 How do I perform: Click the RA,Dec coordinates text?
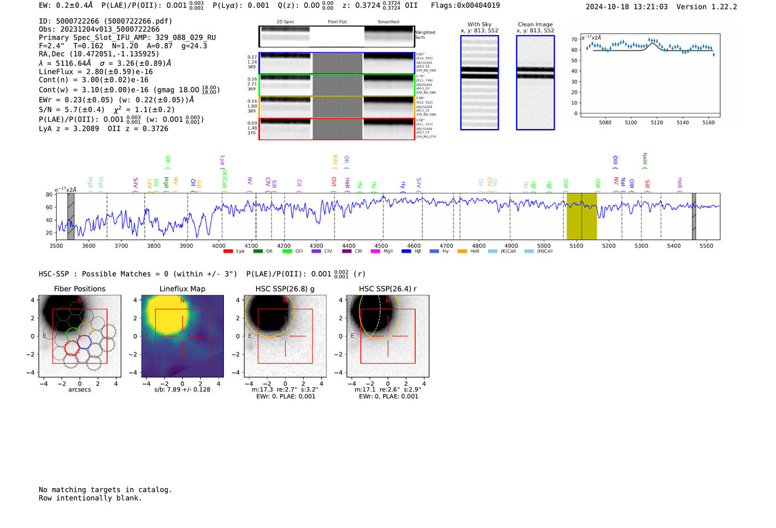coord(99,54)
